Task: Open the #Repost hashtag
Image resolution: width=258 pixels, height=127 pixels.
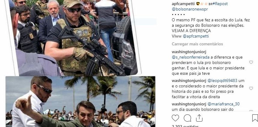Action: coord(220,4)
